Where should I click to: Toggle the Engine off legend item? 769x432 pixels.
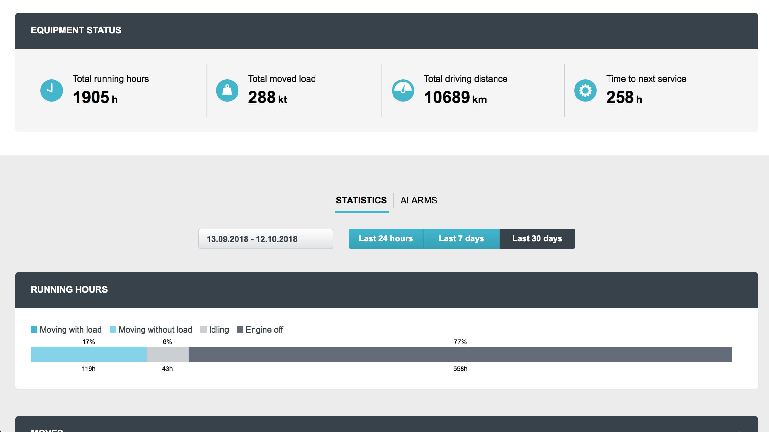pyautogui.click(x=264, y=329)
